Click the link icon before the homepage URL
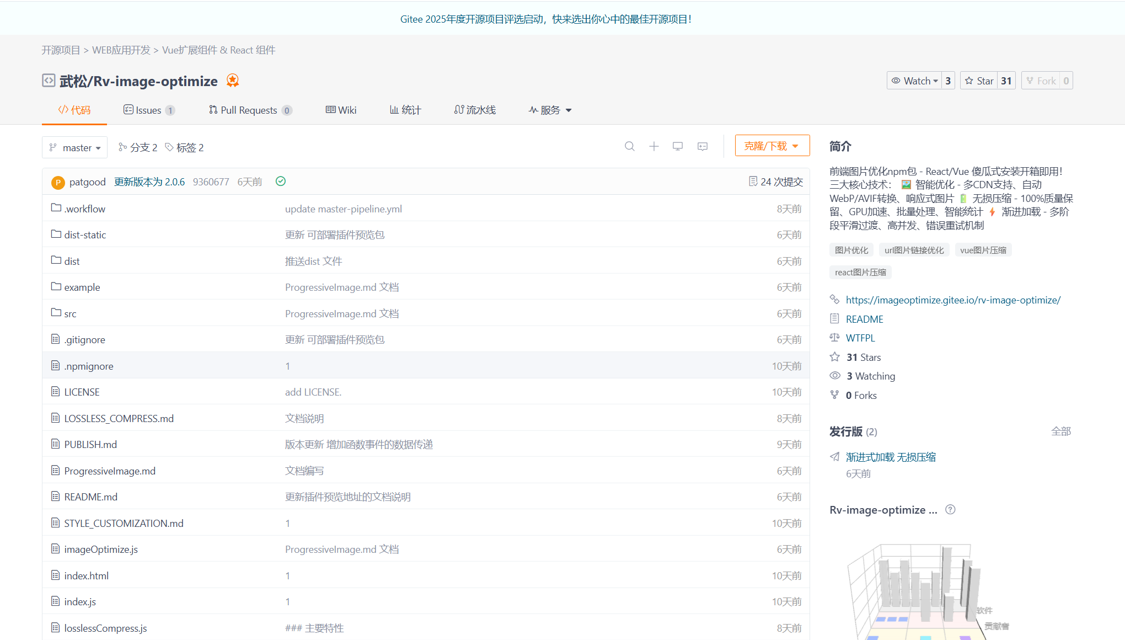1125x640 pixels. click(x=834, y=300)
